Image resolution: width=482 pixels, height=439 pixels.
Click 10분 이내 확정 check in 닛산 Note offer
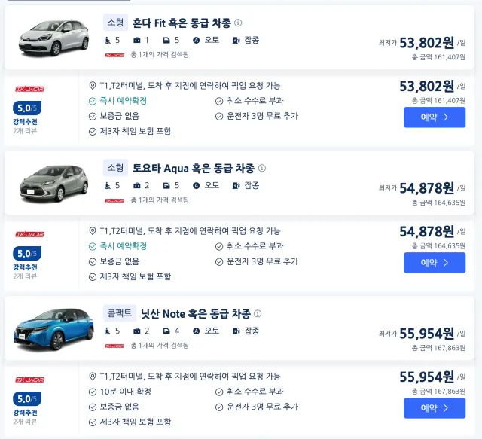(x=93, y=392)
